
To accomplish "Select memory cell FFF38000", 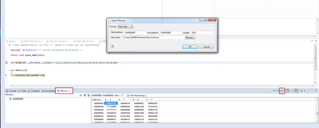I will click(x=111, y=106).
